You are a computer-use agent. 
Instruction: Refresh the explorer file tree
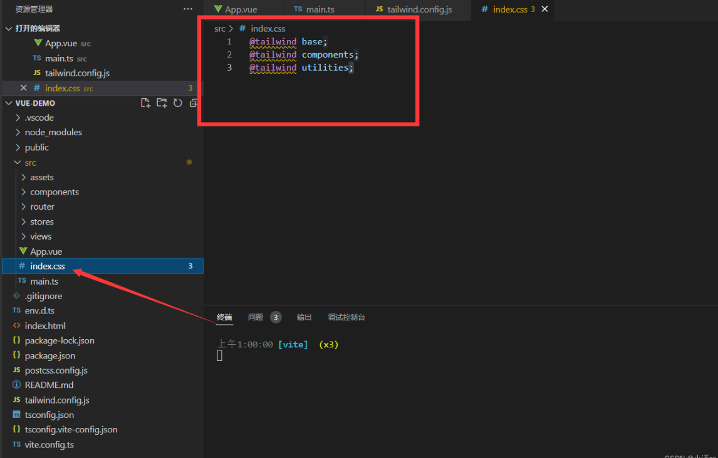click(x=178, y=103)
